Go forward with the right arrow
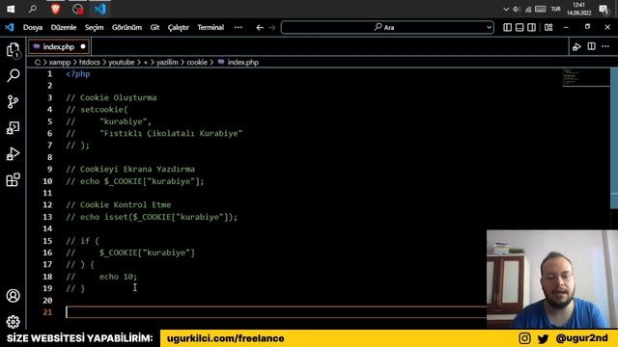The image size is (618, 347). pyautogui.click(x=272, y=28)
